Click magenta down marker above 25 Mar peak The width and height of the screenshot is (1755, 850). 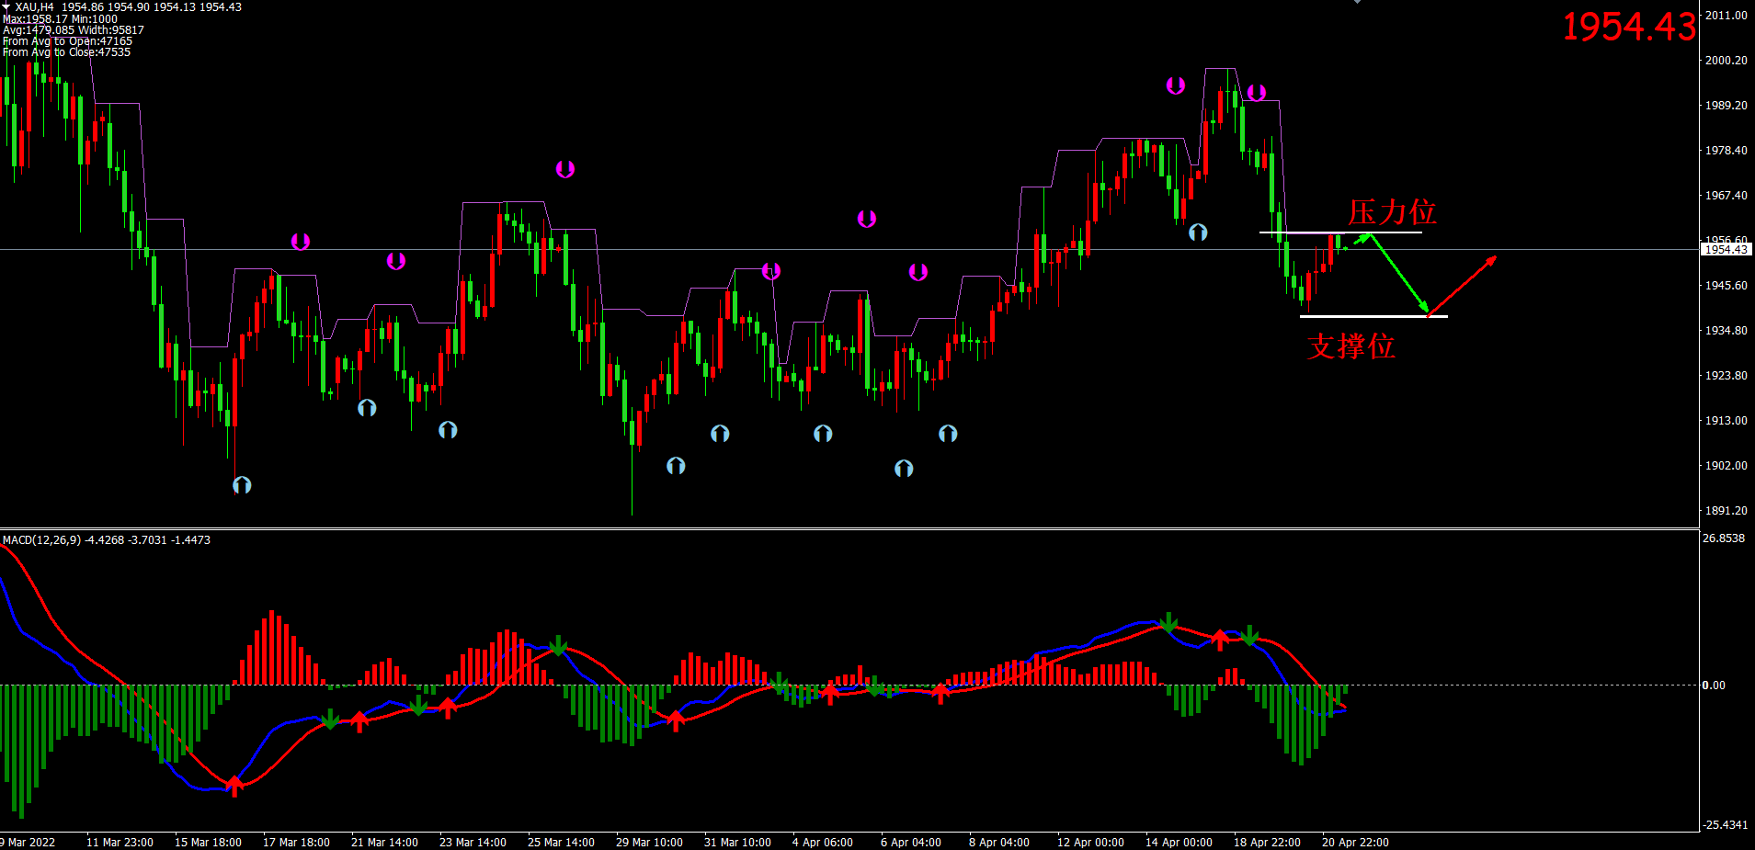(565, 169)
